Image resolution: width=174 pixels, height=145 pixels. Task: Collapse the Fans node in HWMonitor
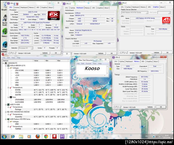pos(8,97)
